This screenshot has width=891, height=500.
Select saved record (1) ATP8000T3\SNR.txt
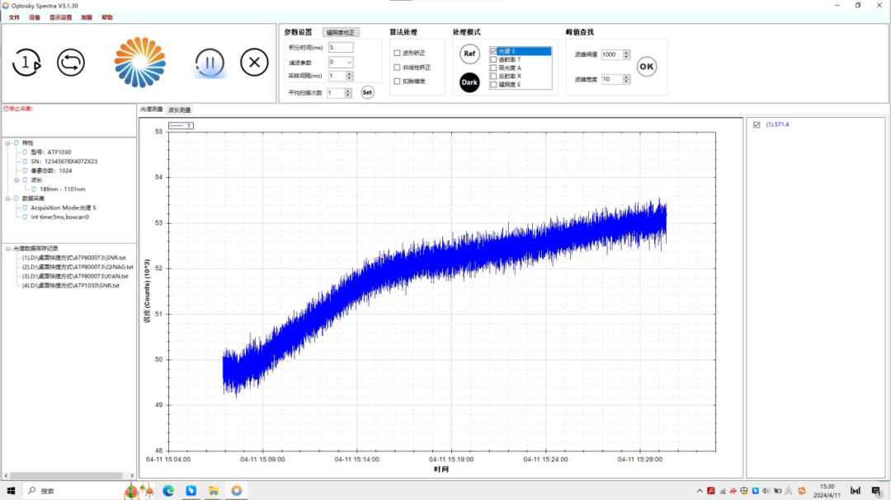pyautogui.click(x=74, y=258)
